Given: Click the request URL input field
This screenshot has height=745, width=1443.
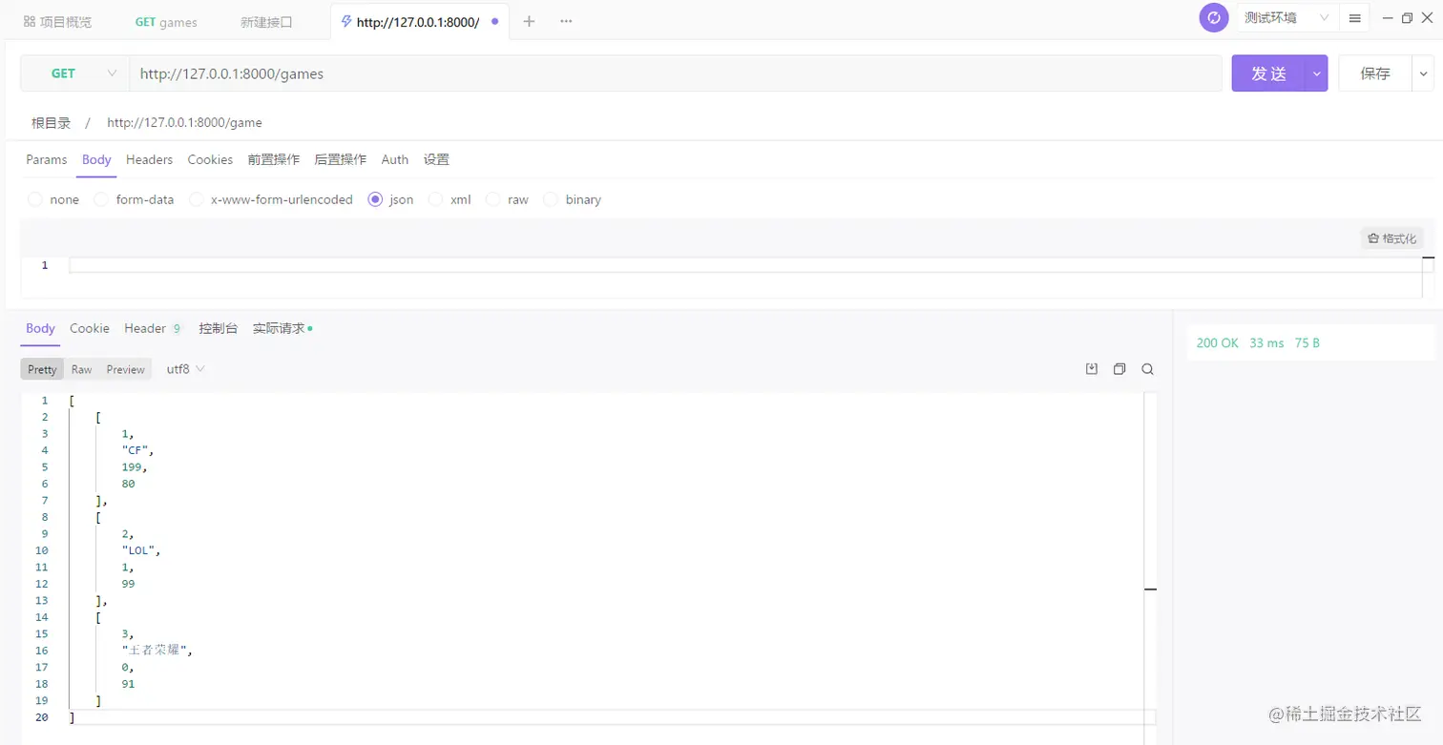Looking at the screenshot, I should click(676, 73).
